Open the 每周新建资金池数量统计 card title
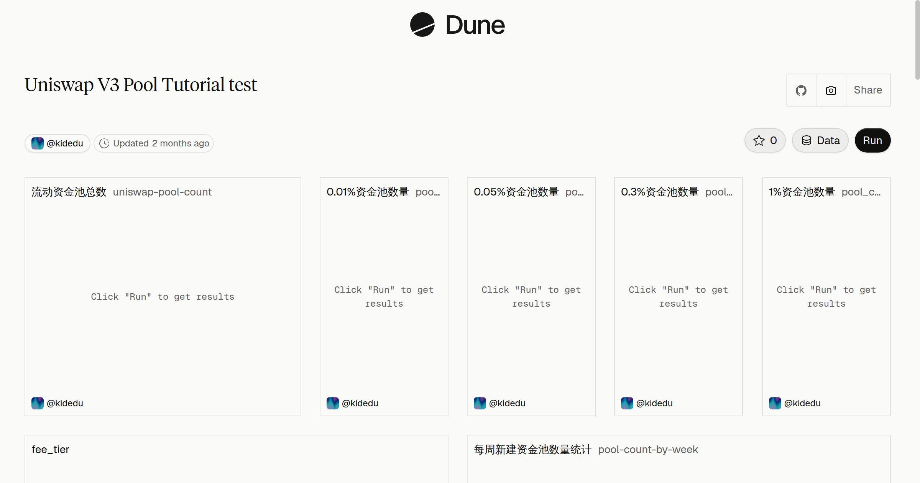920x483 pixels. pos(532,449)
